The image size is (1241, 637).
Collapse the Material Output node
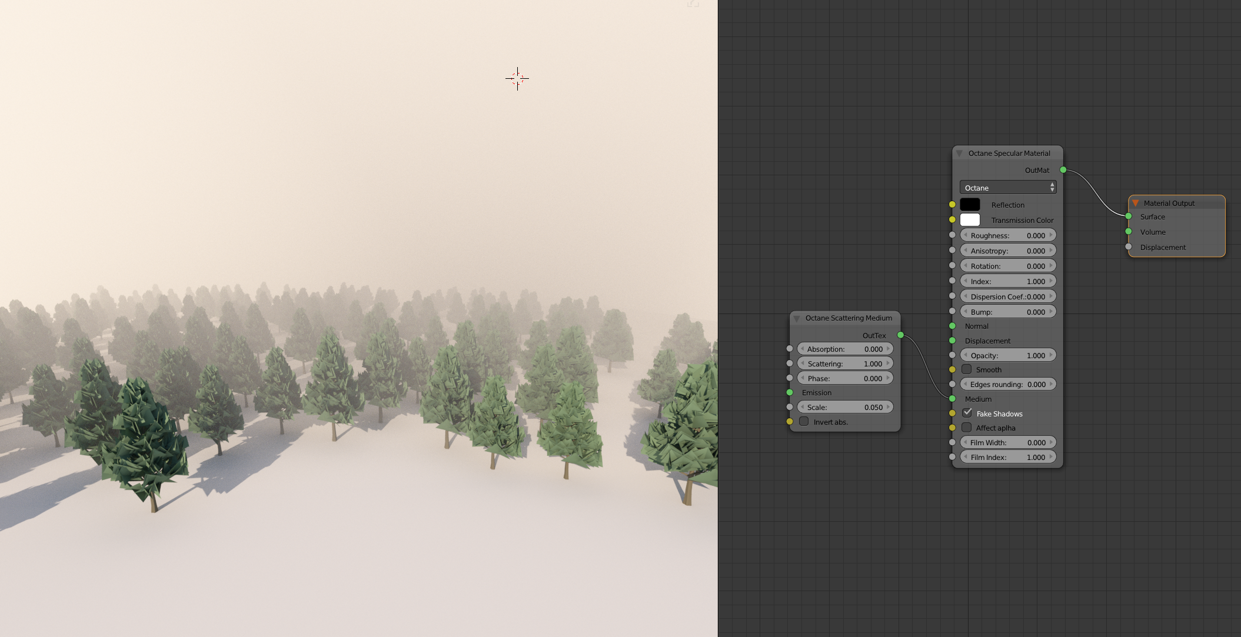1135,203
